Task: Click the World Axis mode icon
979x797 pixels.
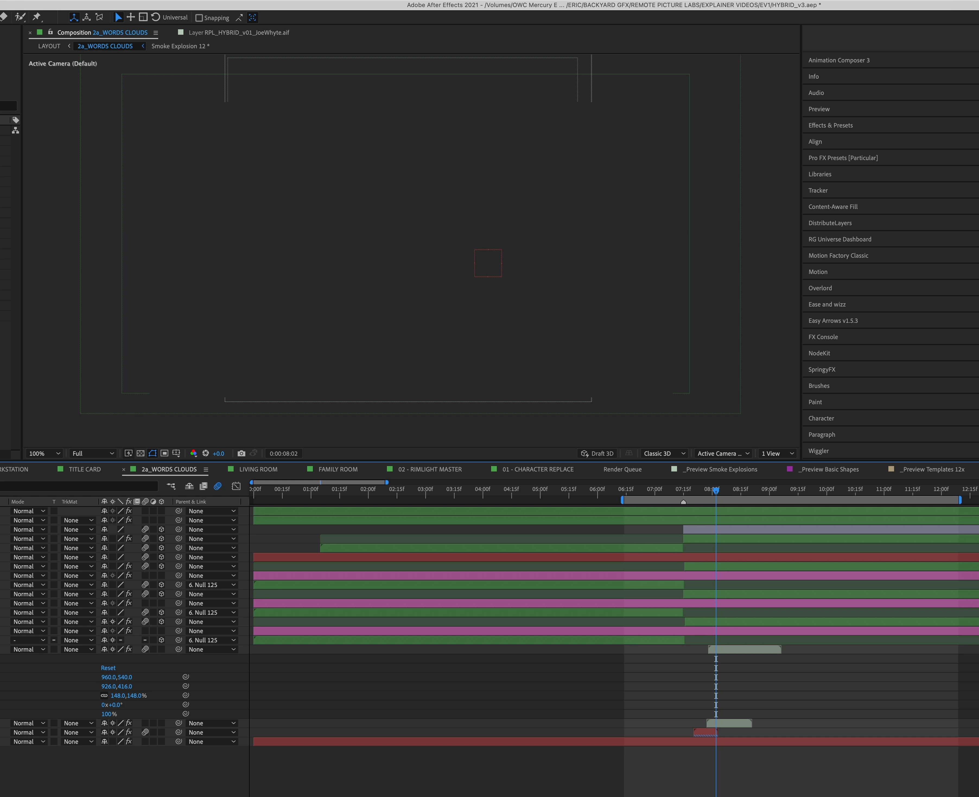Action: point(86,17)
